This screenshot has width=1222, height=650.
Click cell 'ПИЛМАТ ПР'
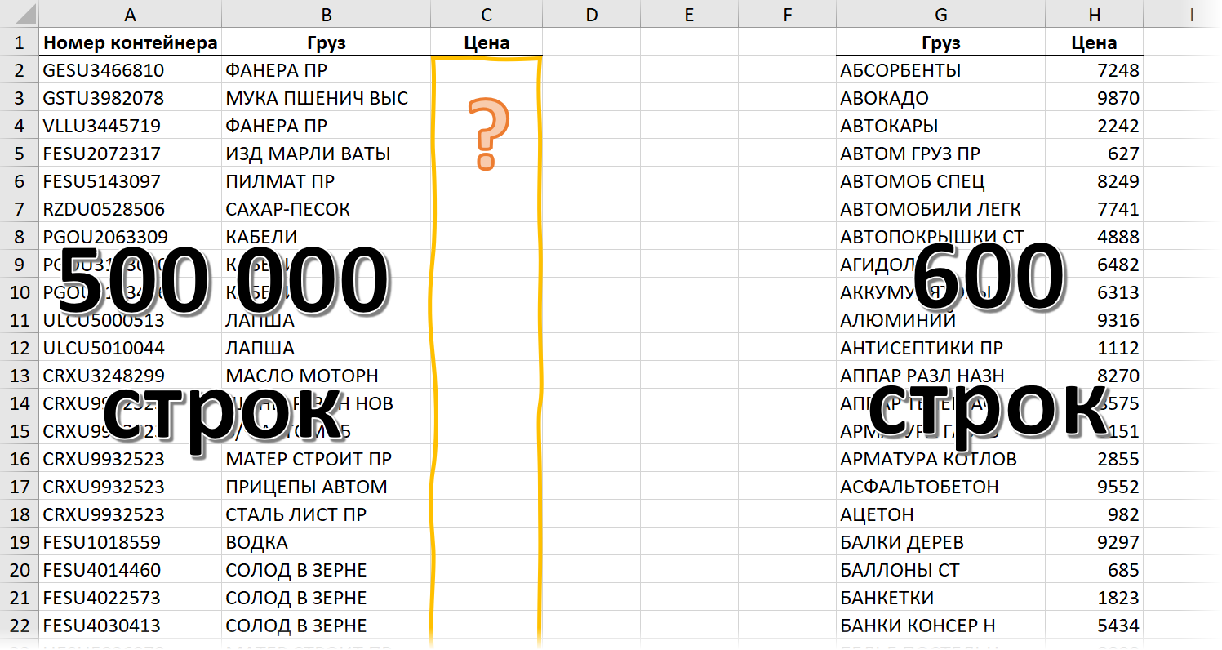[326, 181]
